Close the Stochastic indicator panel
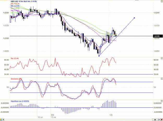This screenshot has width=163, height=121. click(162, 79)
